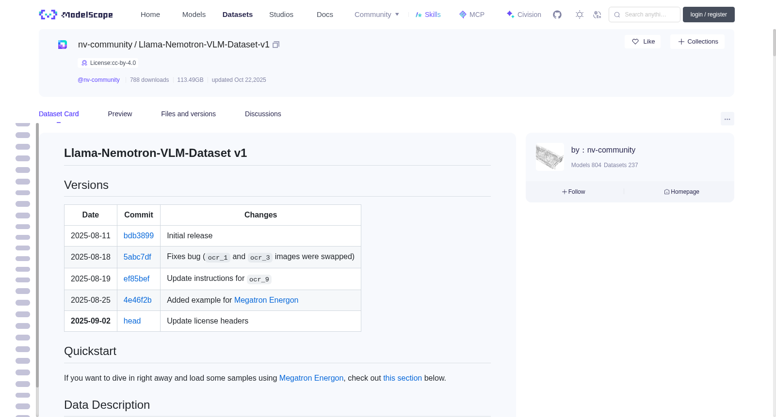Like this dataset with the heart button
The height and width of the screenshot is (417, 776).
click(643, 42)
